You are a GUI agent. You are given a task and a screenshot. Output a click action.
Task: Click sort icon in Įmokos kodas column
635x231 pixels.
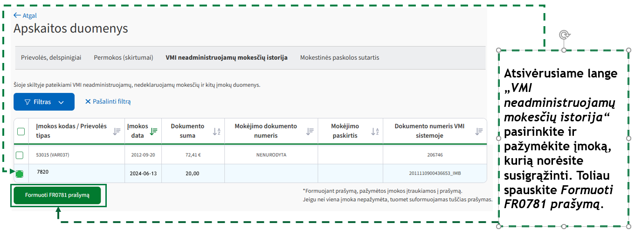(117, 132)
